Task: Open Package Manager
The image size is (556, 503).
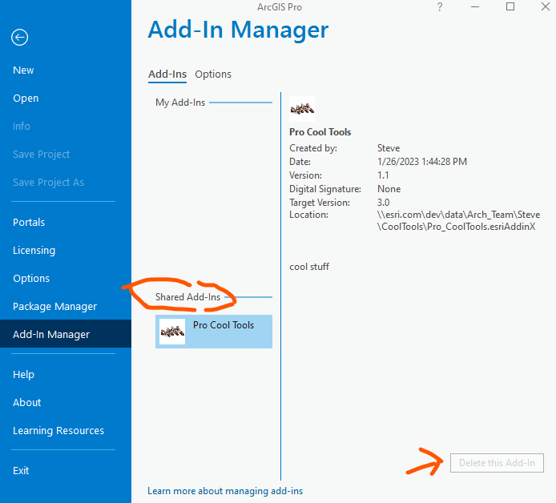Action: 54,306
